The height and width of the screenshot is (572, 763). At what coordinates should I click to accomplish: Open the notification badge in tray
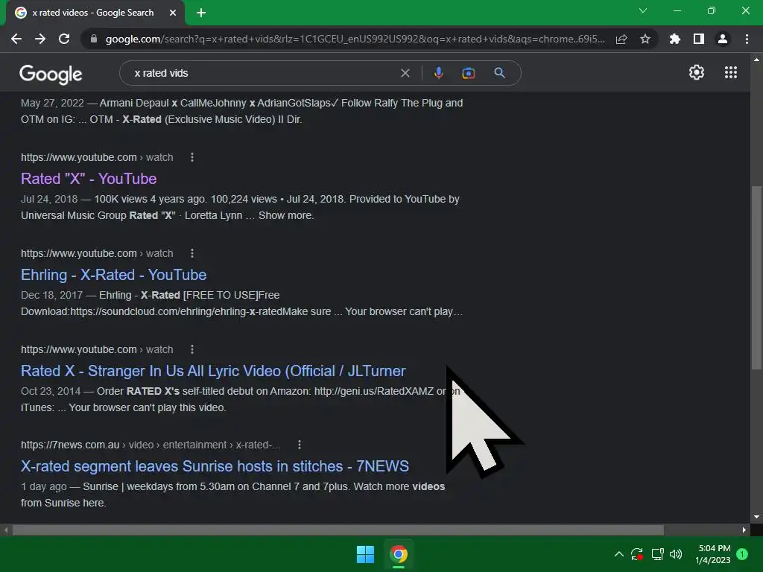(x=743, y=554)
